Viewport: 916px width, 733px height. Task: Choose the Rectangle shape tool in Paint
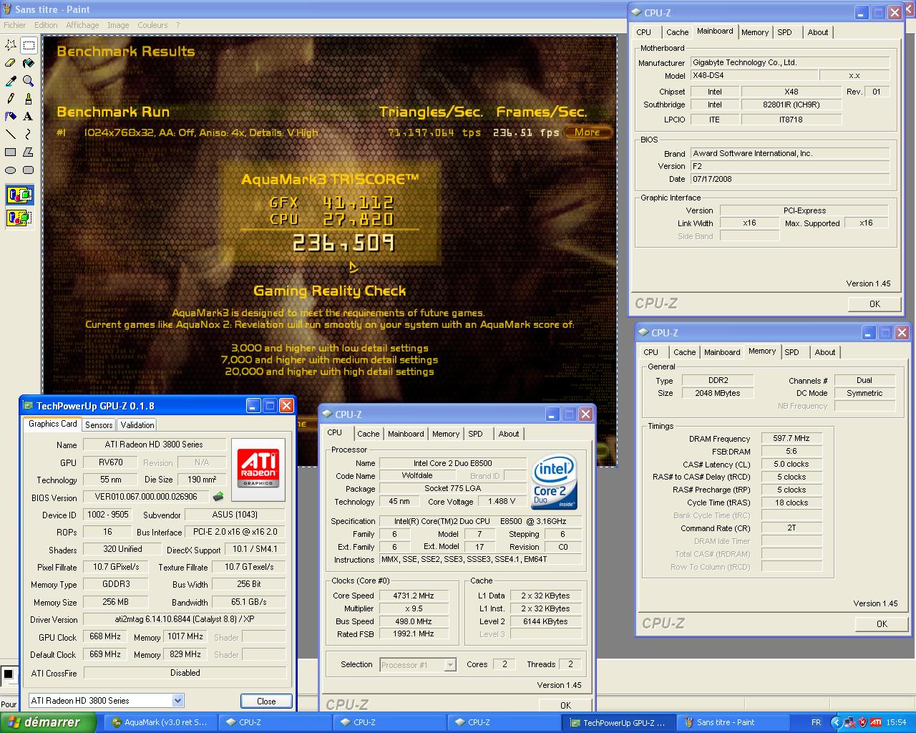pos(11,152)
